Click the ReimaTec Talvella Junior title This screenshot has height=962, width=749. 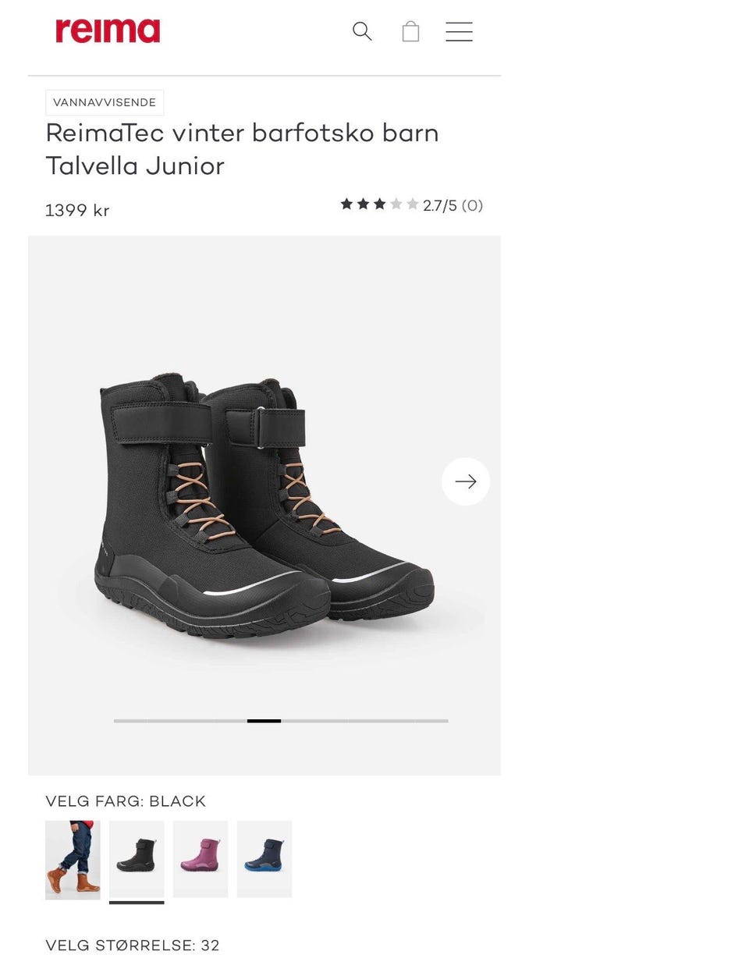coord(242,149)
